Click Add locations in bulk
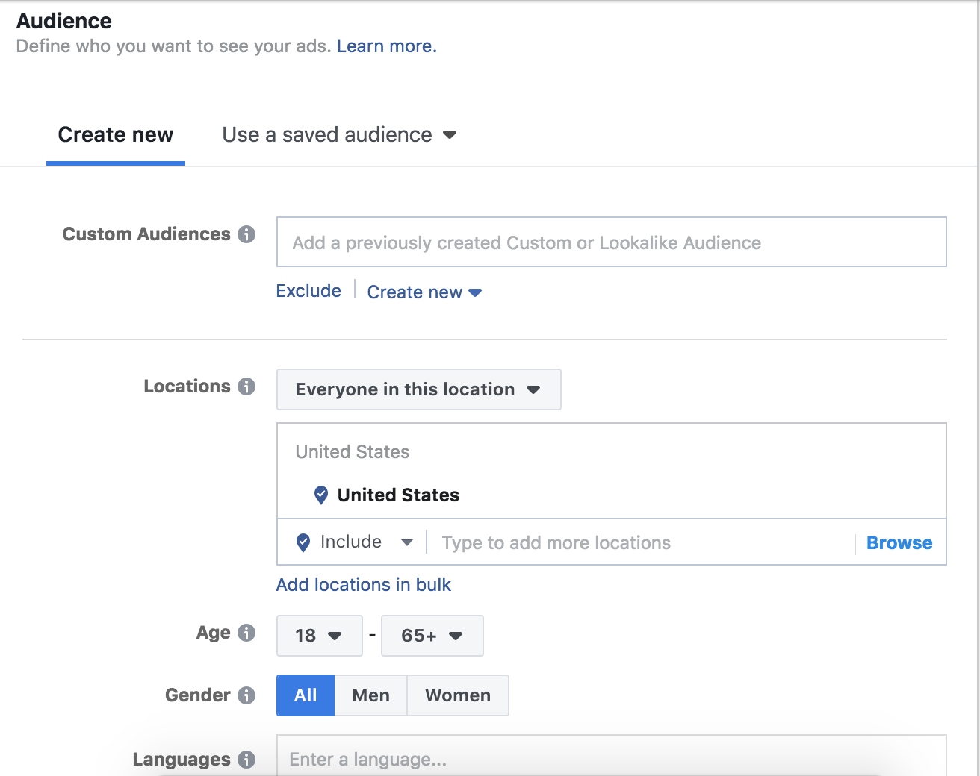This screenshot has height=776, width=980. (x=364, y=585)
